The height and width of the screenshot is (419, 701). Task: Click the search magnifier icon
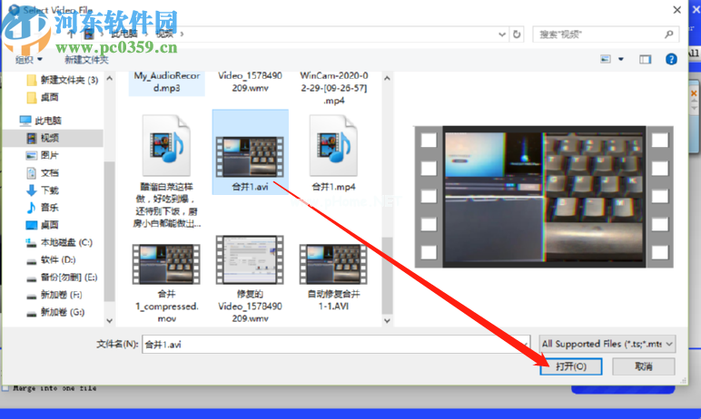click(669, 34)
